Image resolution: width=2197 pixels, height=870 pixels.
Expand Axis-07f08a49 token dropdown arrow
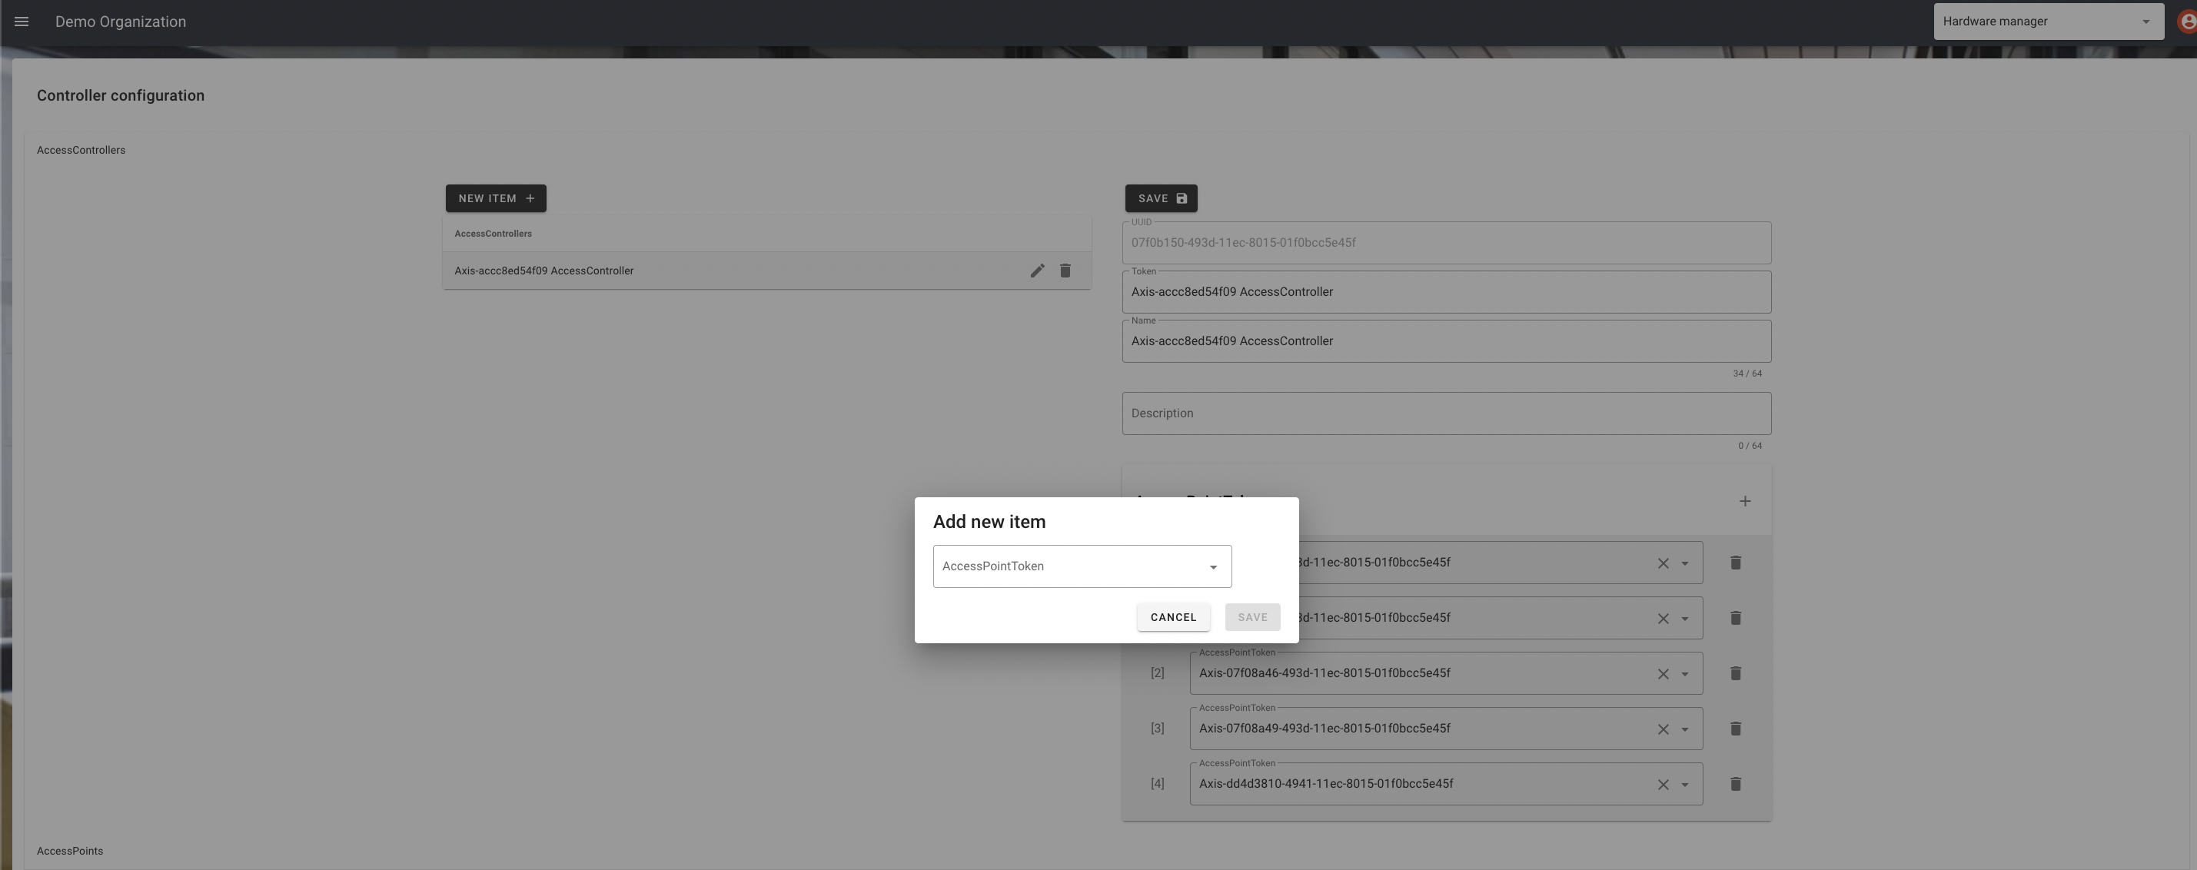[1684, 730]
